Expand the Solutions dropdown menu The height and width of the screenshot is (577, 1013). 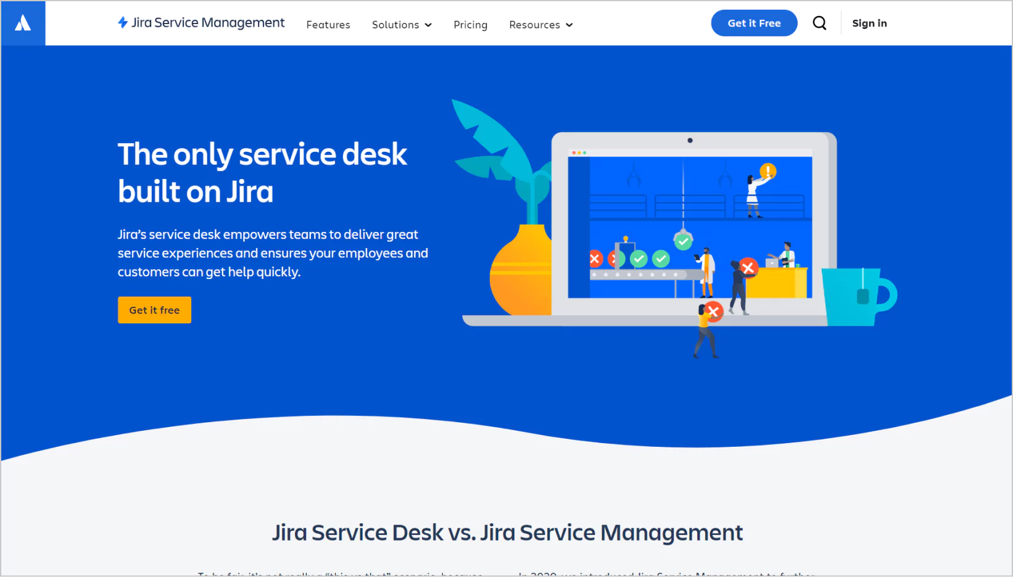point(402,25)
